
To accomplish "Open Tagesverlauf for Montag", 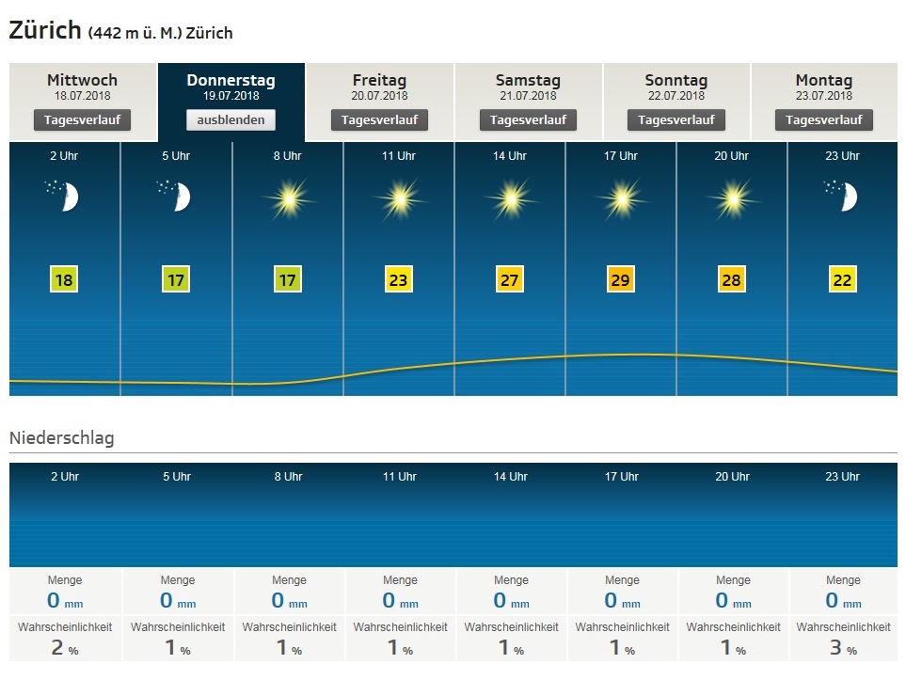I will point(823,120).
